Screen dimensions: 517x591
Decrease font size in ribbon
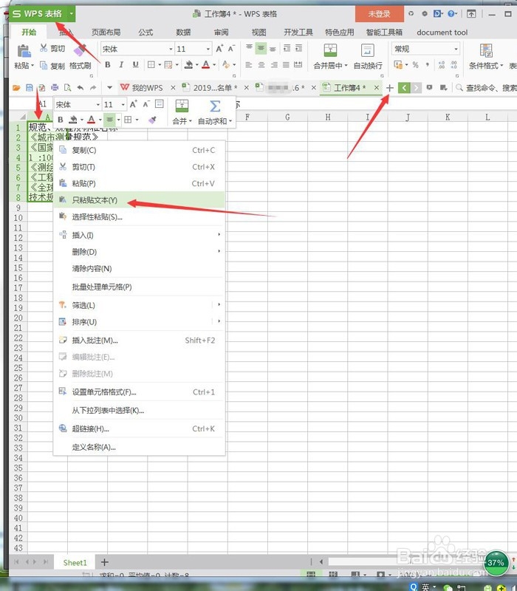click(x=231, y=48)
